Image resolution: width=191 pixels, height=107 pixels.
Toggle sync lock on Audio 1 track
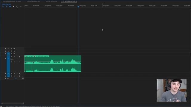[x=11, y=56]
